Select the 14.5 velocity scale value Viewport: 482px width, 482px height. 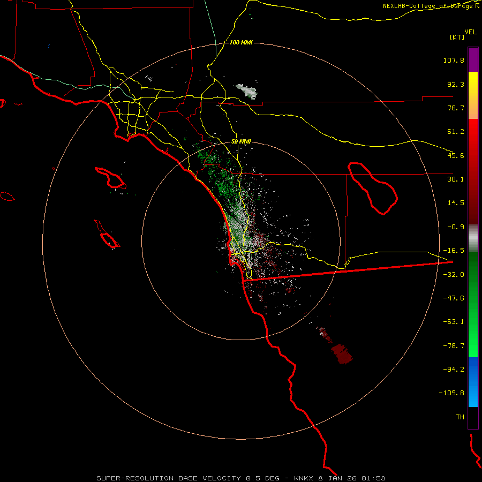pos(456,203)
